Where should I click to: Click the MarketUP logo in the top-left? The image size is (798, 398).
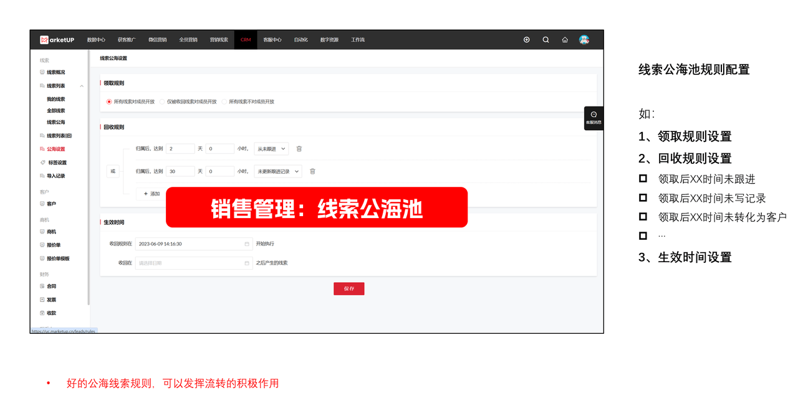point(55,39)
